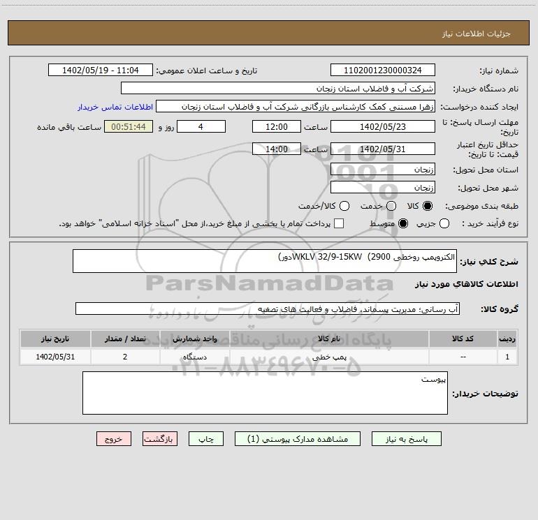The width and height of the screenshot is (538, 520).
Task: Open اطلاعات تماس خریدار link
Action: point(115,107)
